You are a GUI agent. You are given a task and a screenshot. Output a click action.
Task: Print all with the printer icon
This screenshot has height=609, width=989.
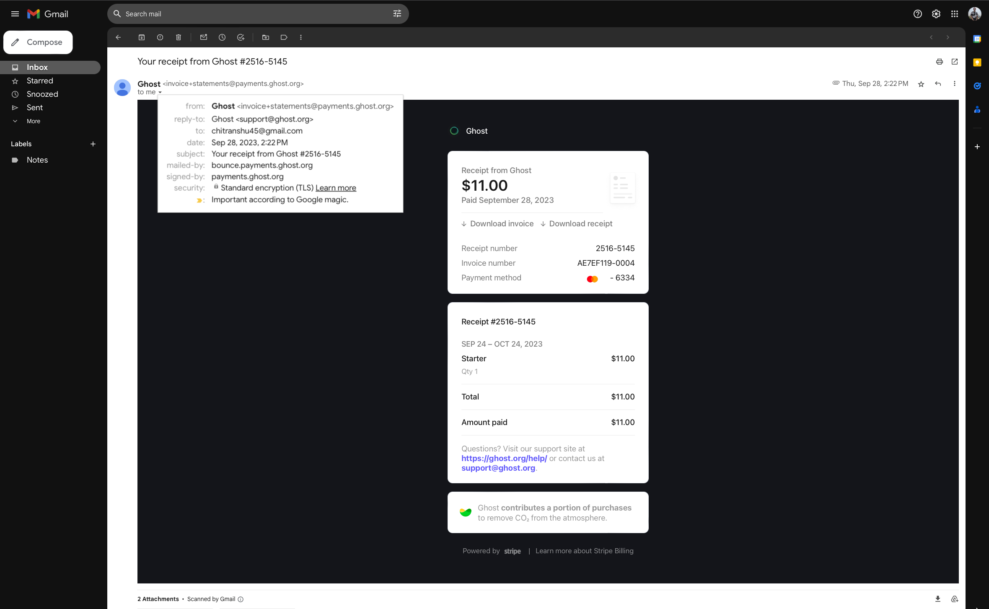pyautogui.click(x=940, y=62)
